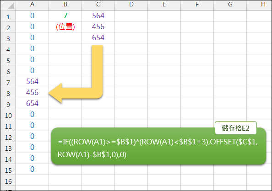This screenshot has height=191, width=272.
Task: Click cell B2 with red (位置) label
Action: point(65,27)
